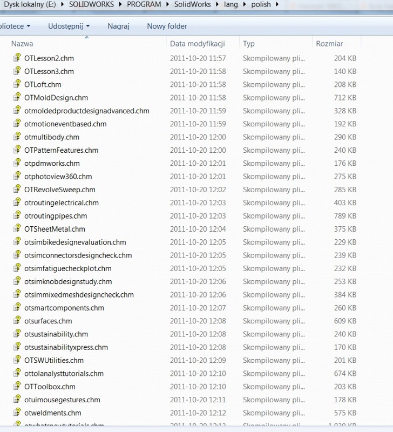393x432 pixels.
Task: Go to Dysk lokalny (E:) breadcrumb
Action: (30, 4)
